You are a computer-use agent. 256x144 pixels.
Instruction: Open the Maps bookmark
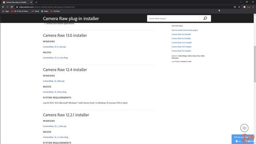45,11
